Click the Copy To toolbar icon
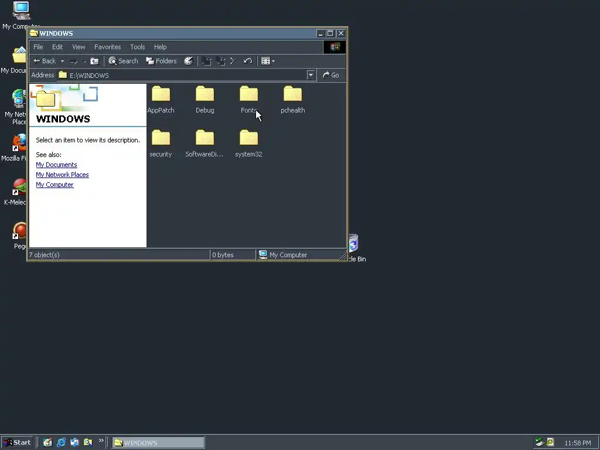 220,61
